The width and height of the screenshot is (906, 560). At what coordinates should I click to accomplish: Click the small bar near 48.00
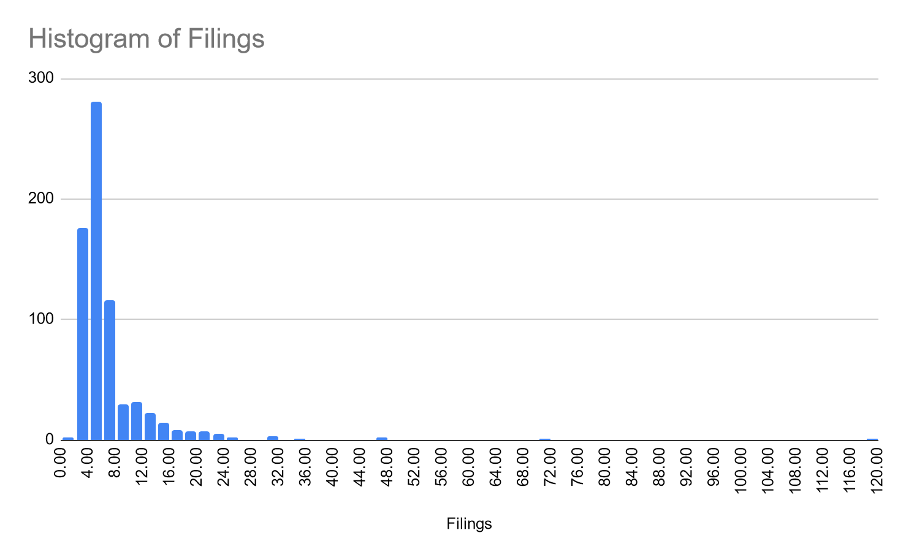click(382, 439)
